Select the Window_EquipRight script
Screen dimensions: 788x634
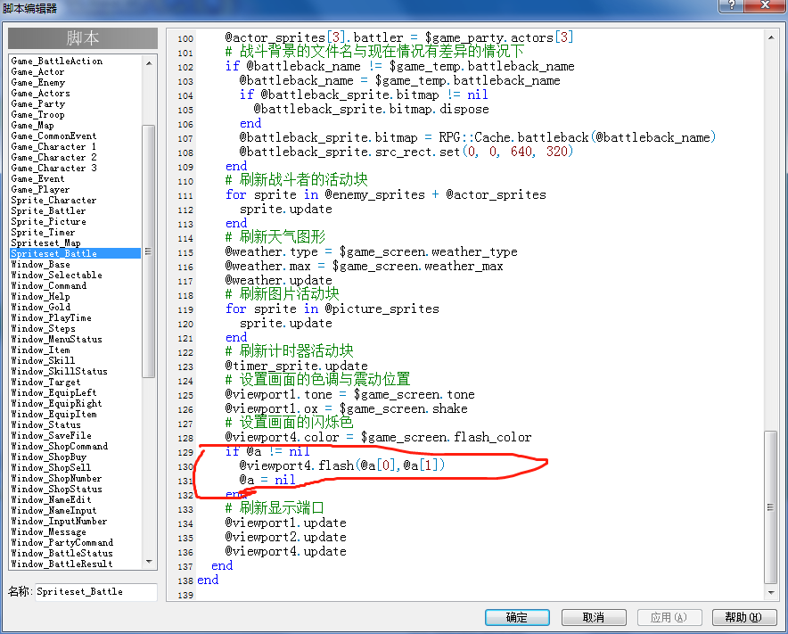[x=57, y=403]
